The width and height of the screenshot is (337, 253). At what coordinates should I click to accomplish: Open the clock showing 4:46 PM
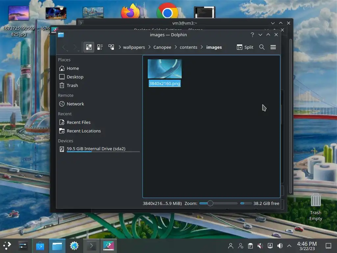coord(307,246)
